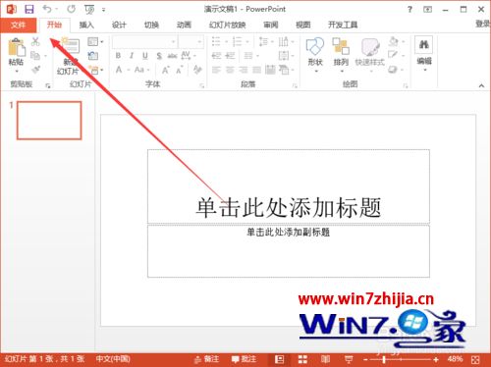Switch to the Slide Show (幻灯片放映) tab
This screenshot has width=491, height=367.
coord(228,25)
